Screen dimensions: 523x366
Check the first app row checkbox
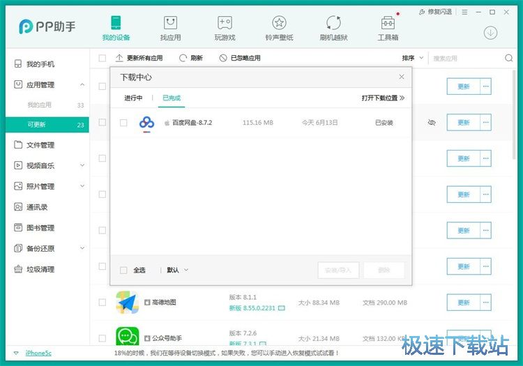click(x=103, y=86)
